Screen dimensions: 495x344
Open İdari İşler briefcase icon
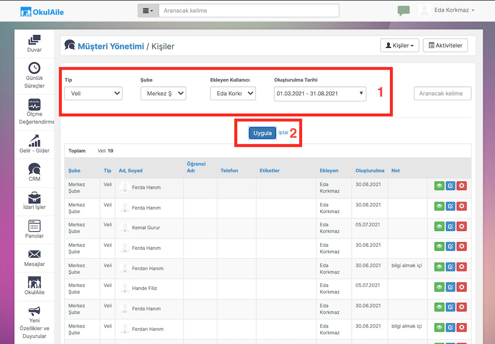point(34,197)
